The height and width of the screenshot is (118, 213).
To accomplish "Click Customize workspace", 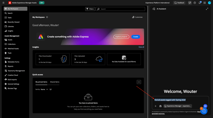I will [x=137, y=17].
